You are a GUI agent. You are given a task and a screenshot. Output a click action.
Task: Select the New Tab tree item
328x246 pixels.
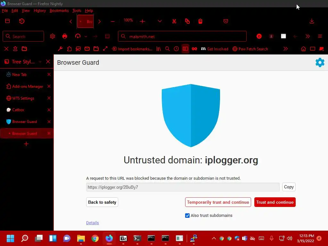[27, 74]
